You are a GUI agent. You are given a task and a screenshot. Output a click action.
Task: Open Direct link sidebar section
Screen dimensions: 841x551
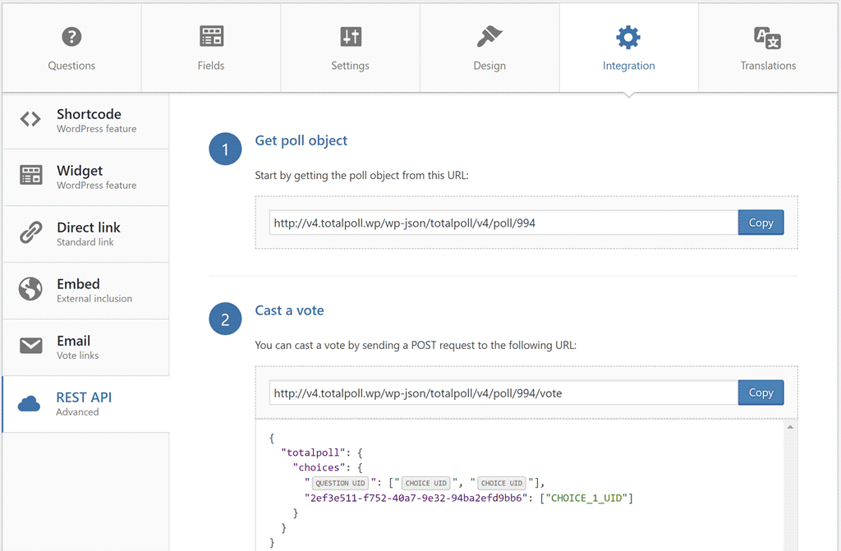(85, 234)
